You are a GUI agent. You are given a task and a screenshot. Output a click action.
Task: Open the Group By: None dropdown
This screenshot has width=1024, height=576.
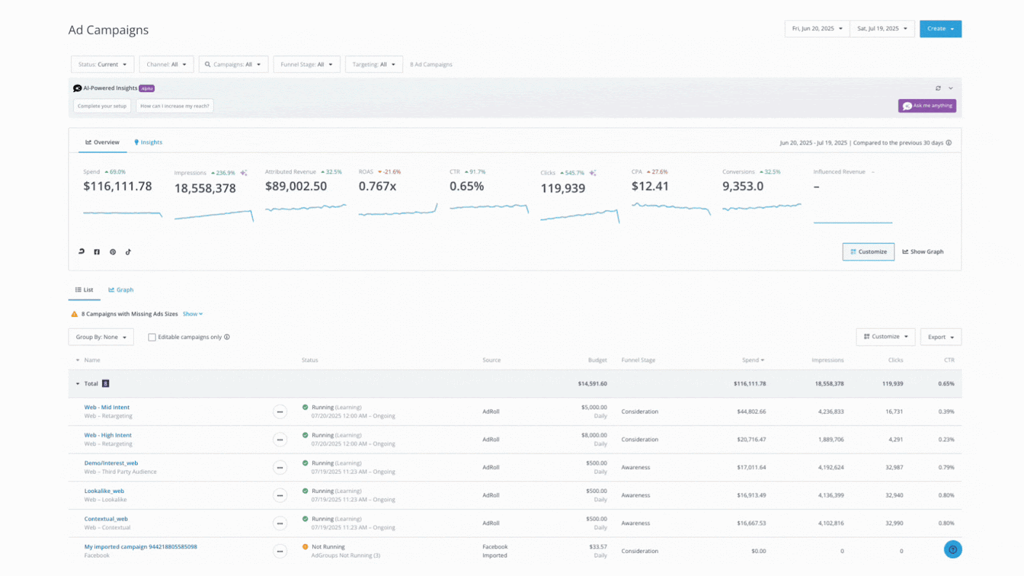click(101, 337)
